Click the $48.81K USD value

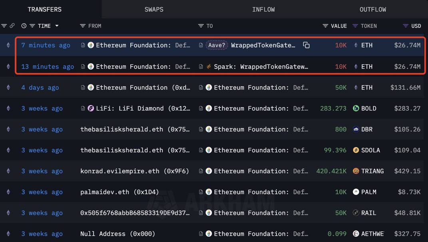(407, 213)
